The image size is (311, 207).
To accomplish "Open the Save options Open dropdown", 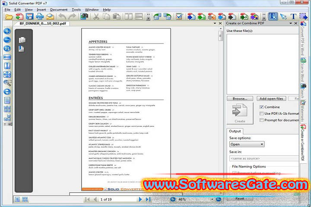I will [247, 144].
